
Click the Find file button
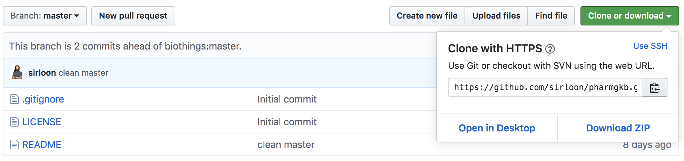pyautogui.click(x=551, y=16)
